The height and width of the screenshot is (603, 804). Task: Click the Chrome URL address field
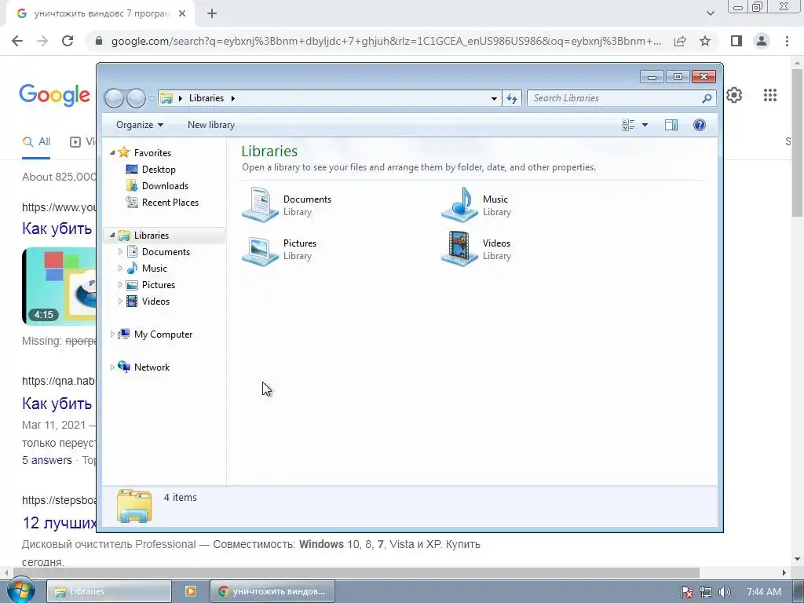point(386,41)
